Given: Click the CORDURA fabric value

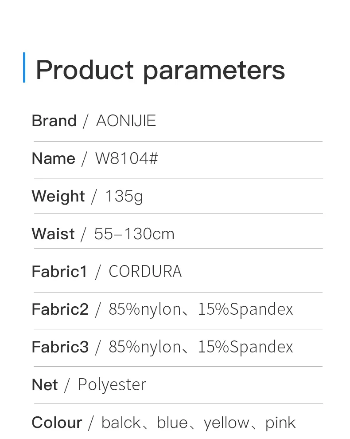Looking at the screenshot, I should [145, 271].
